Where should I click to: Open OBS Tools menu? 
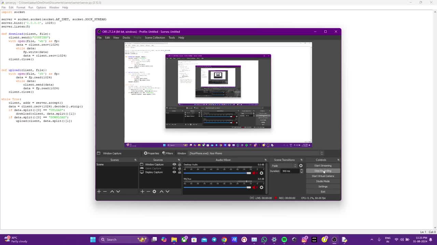(172, 38)
